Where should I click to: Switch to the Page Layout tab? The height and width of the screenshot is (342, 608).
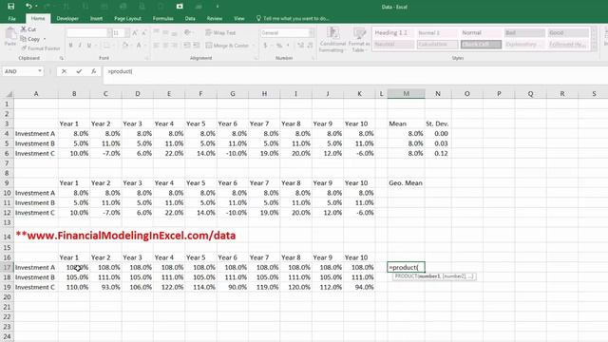coord(127,18)
